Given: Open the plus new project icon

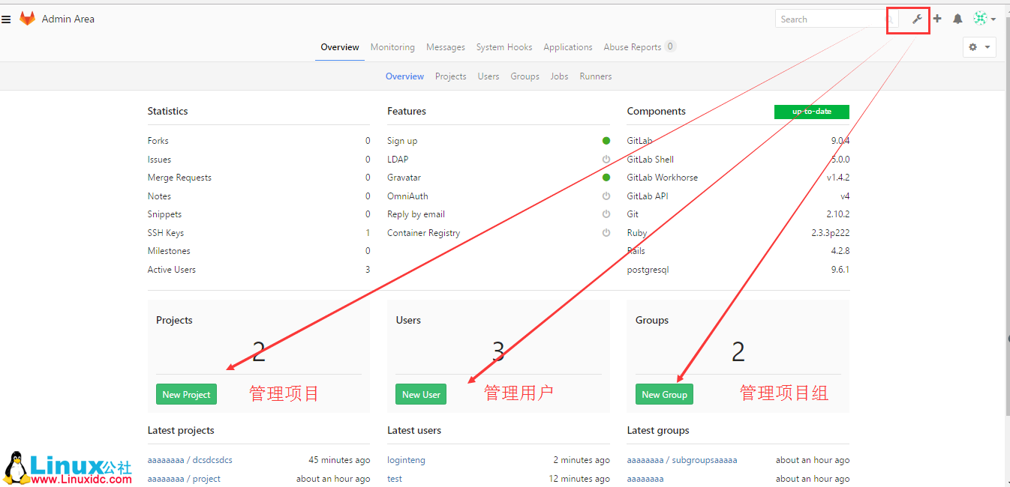Looking at the screenshot, I should 936,19.
